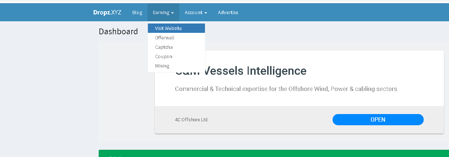Click the Dashboard page heading
This screenshot has width=449, height=157.
(118, 31)
